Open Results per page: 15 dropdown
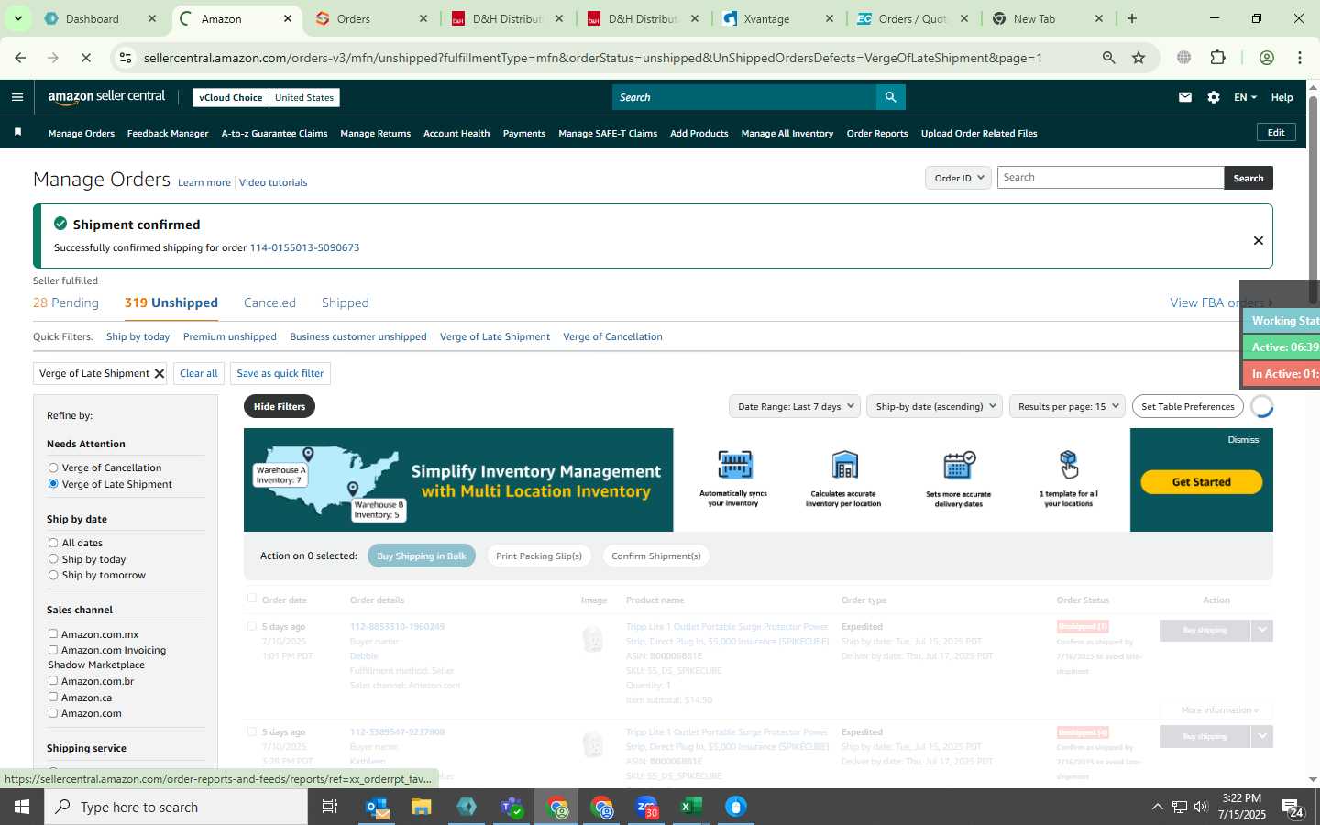 pos(1068,406)
